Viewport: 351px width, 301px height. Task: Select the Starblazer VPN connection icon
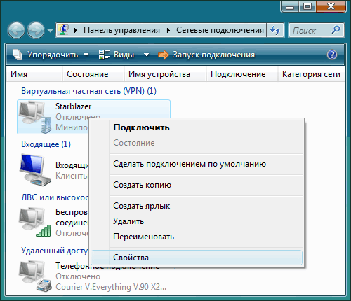(x=35, y=117)
